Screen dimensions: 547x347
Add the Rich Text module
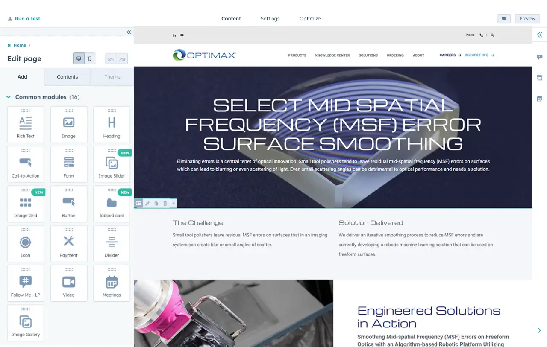click(26, 124)
